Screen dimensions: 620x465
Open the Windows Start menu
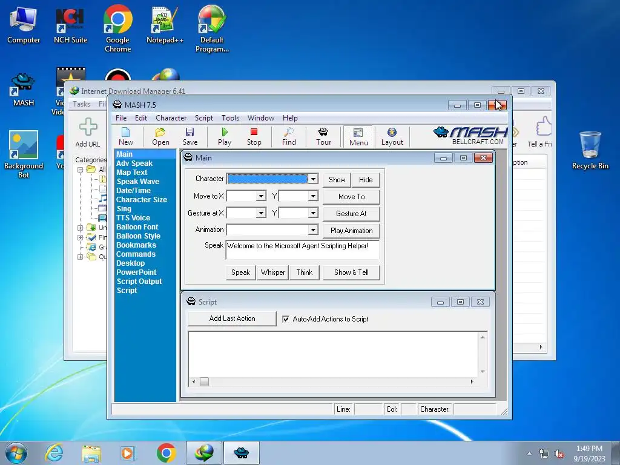[x=16, y=453]
